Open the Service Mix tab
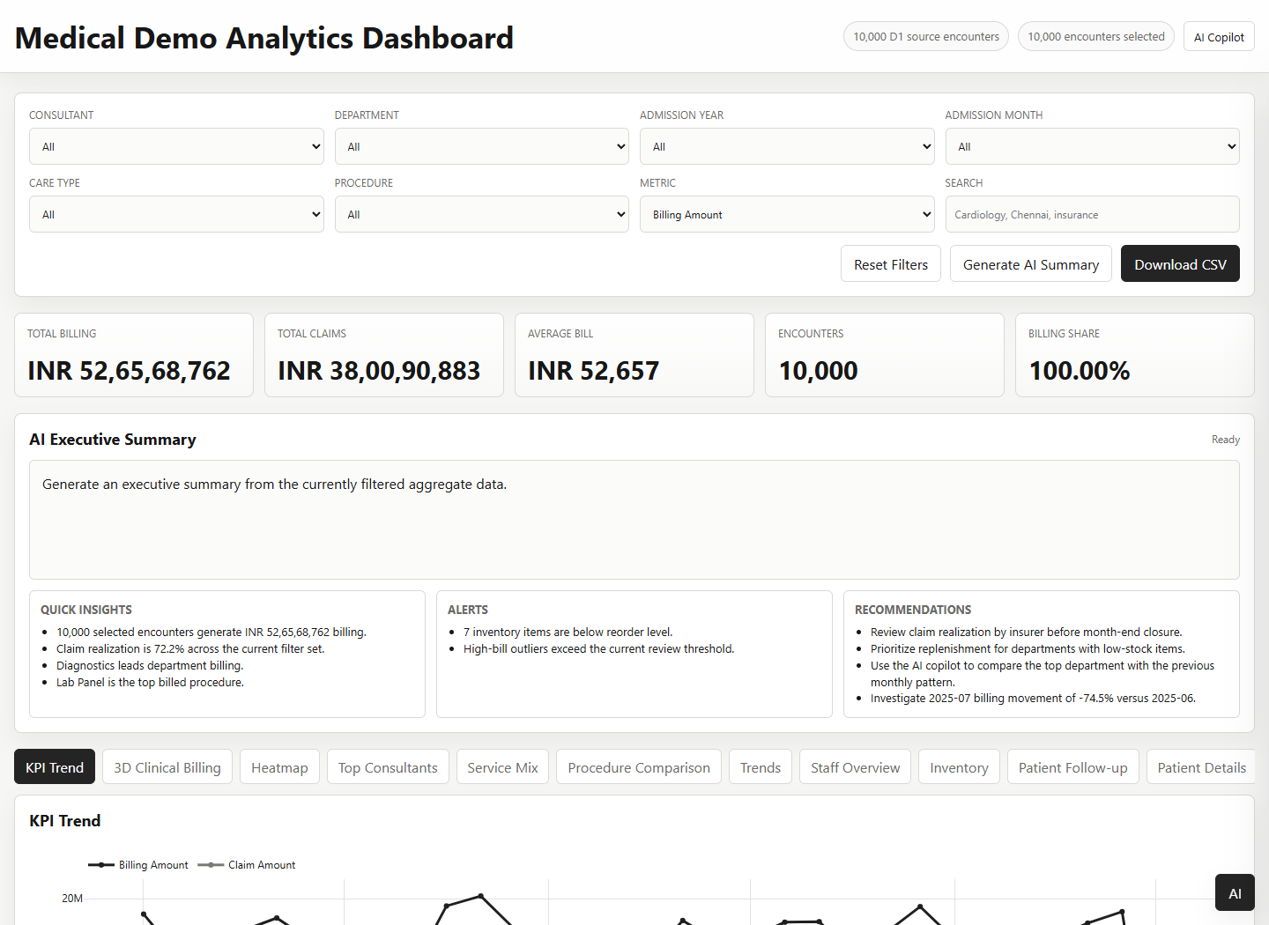Image resolution: width=1269 pixels, height=925 pixels. (502, 766)
